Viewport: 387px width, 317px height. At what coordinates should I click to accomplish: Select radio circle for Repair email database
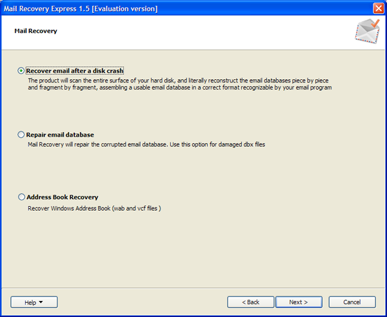click(x=22, y=135)
